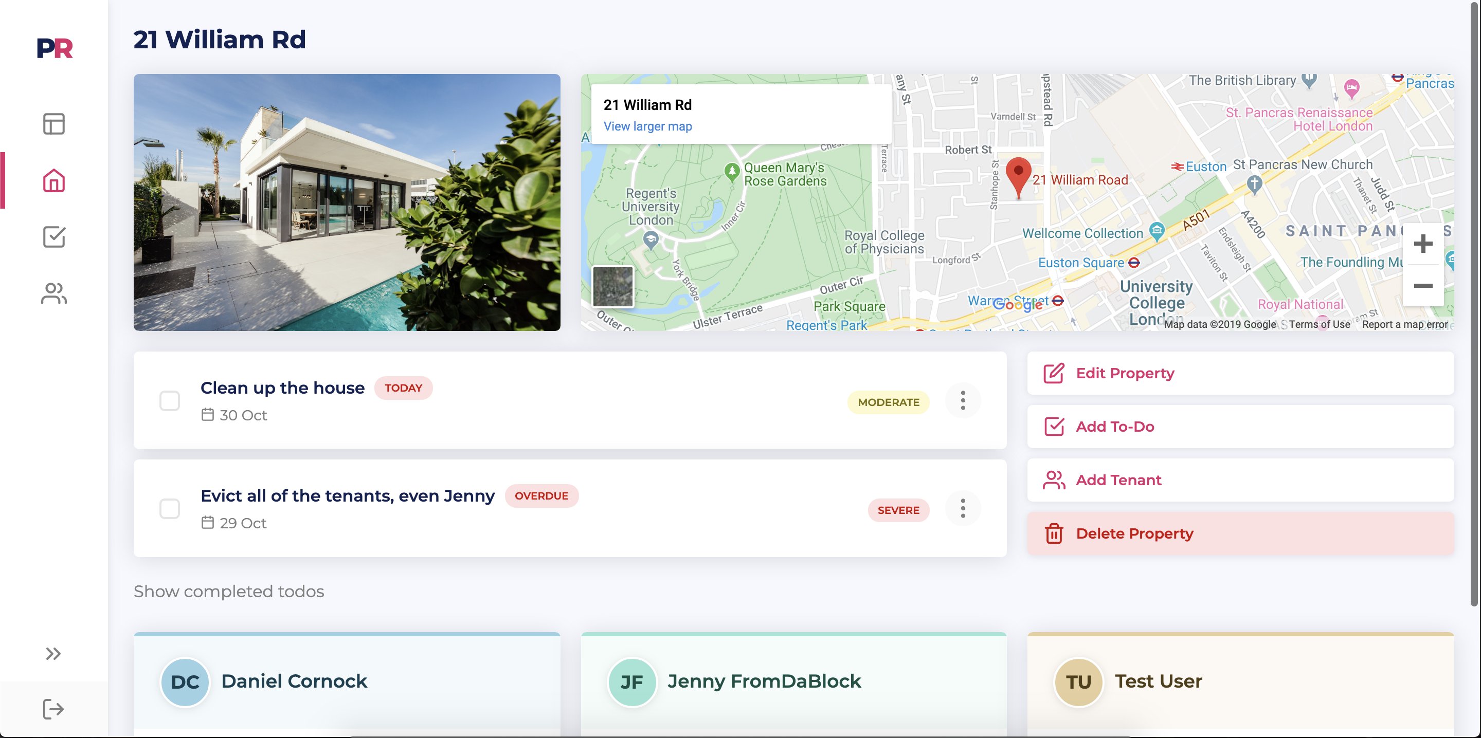The height and width of the screenshot is (738, 1481).
Task: Open the properties home icon in sidebar
Action: (x=54, y=180)
